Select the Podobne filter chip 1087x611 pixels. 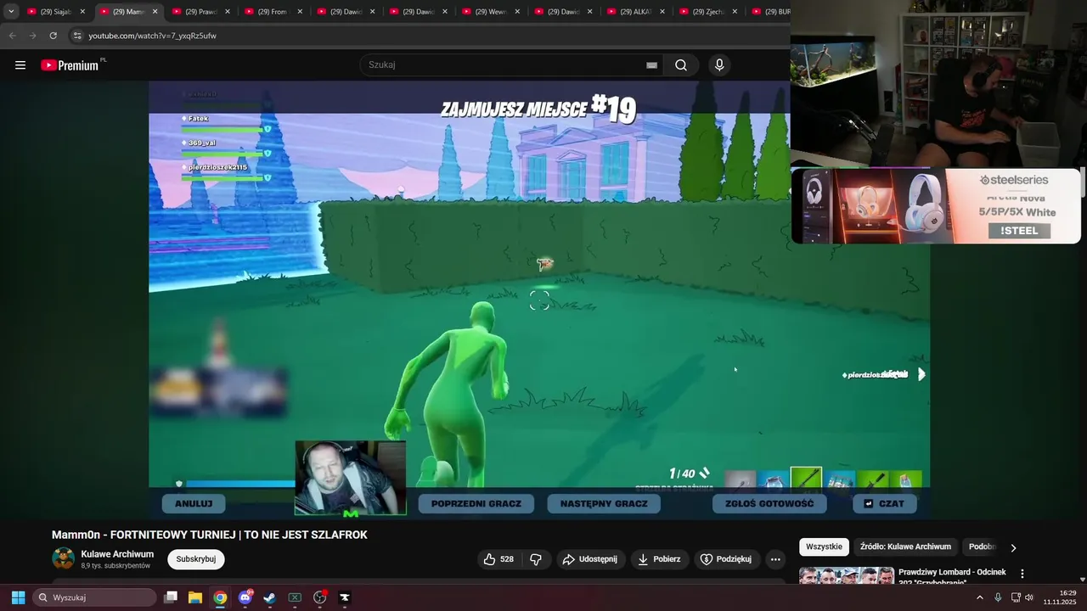tap(982, 547)
